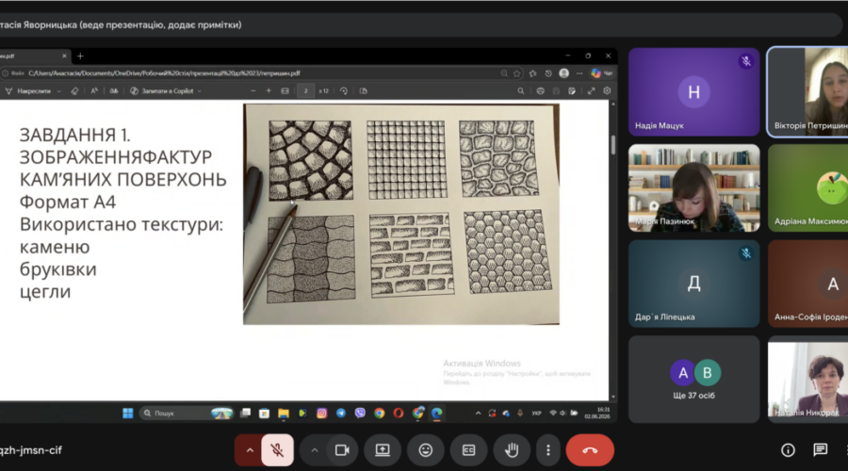Select Анна-Софія participant tile
848x471 pixels.
(x=808, y=284)
